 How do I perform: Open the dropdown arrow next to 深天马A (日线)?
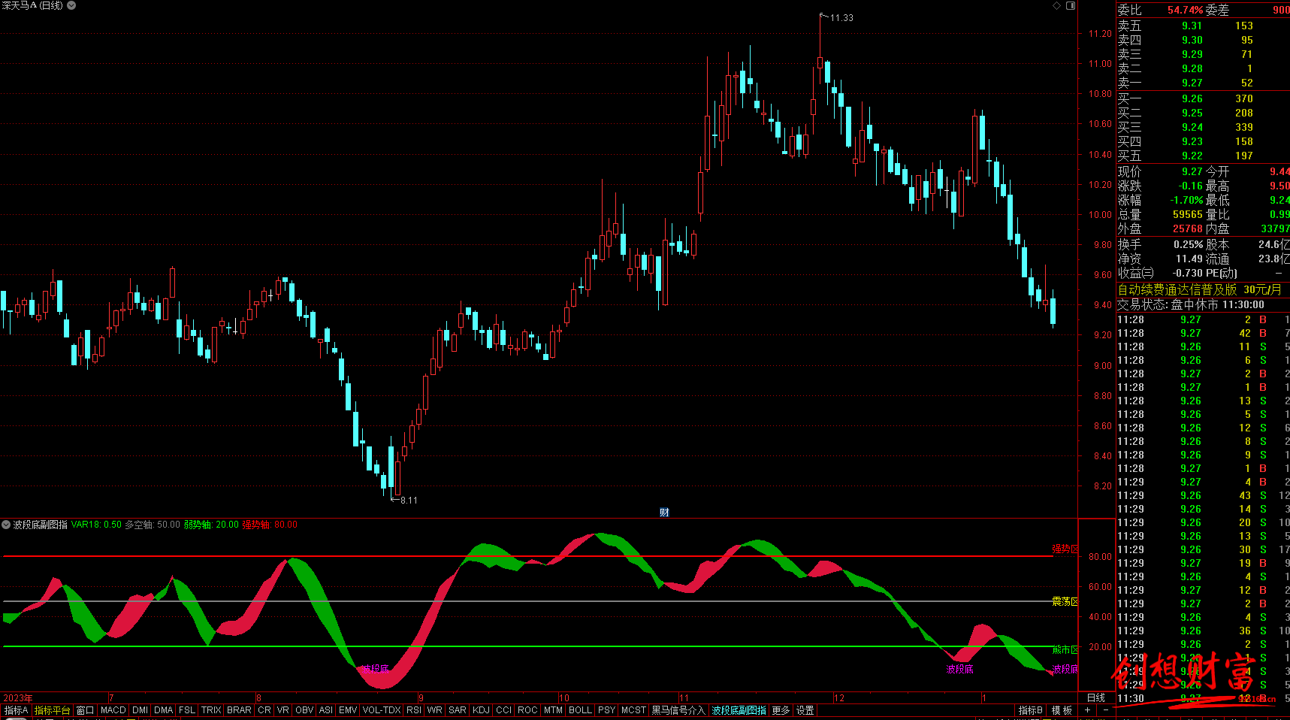pos(71,5)
